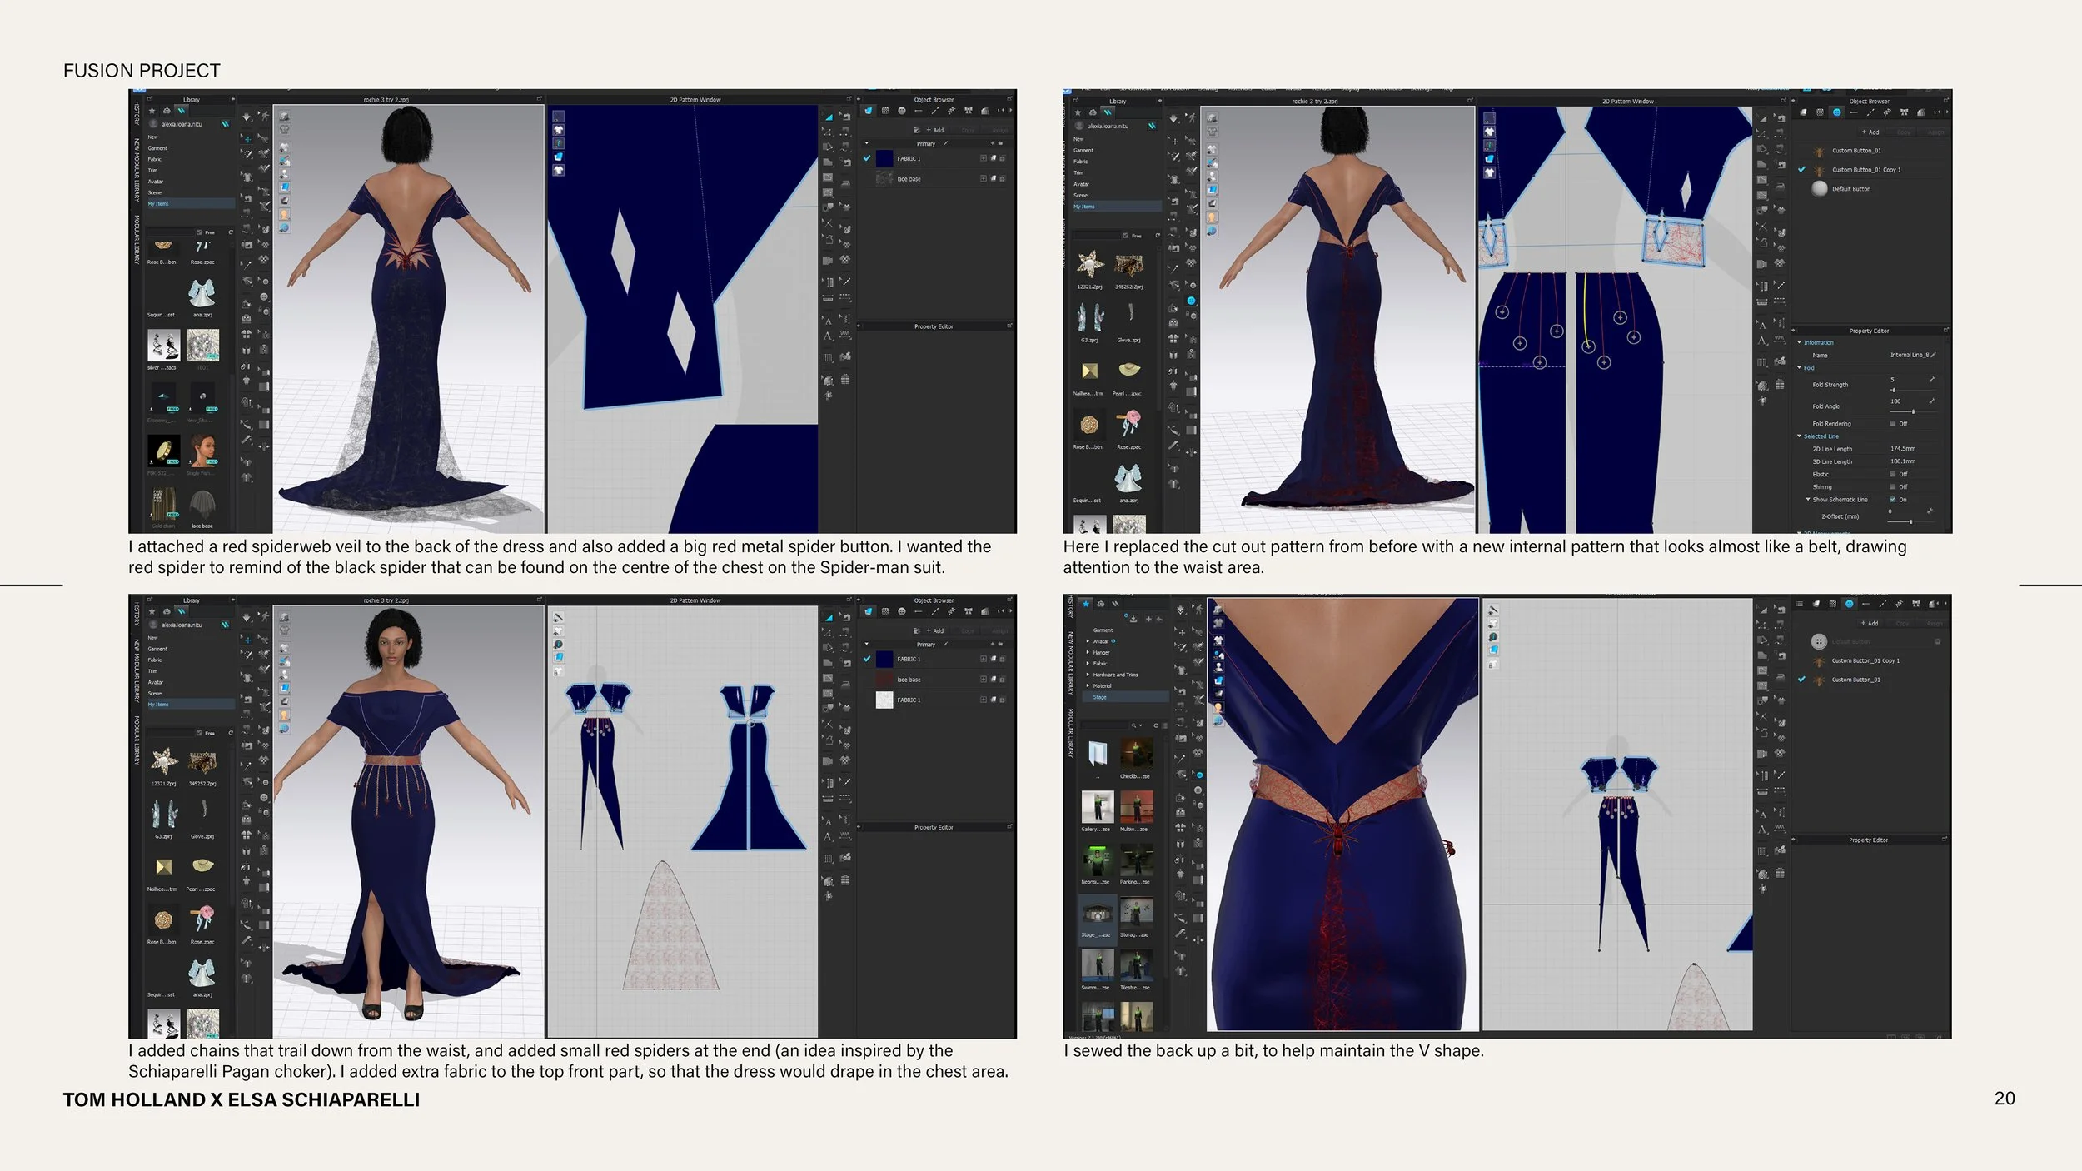This screenshot has width=2082, height=1171.
Task: Adjust the Fold Angle slider handle
Action: [x=1913, y=411]
